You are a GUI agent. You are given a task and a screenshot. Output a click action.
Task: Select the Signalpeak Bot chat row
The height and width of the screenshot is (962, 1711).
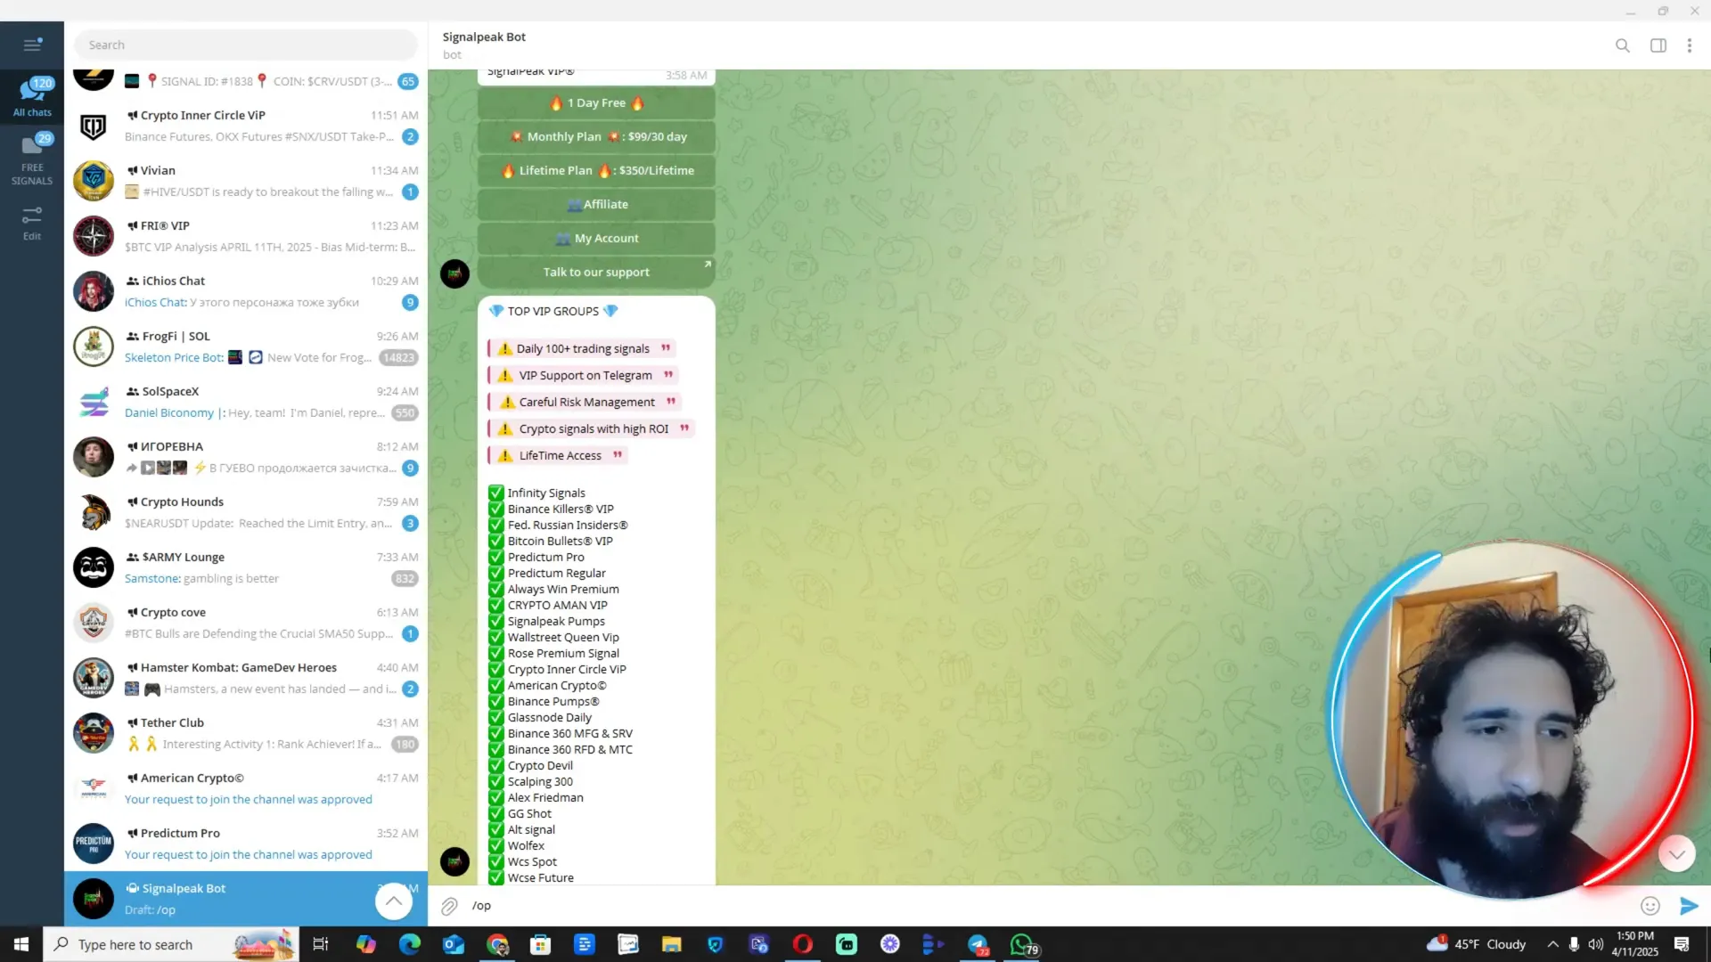click(x=246, y=899)
